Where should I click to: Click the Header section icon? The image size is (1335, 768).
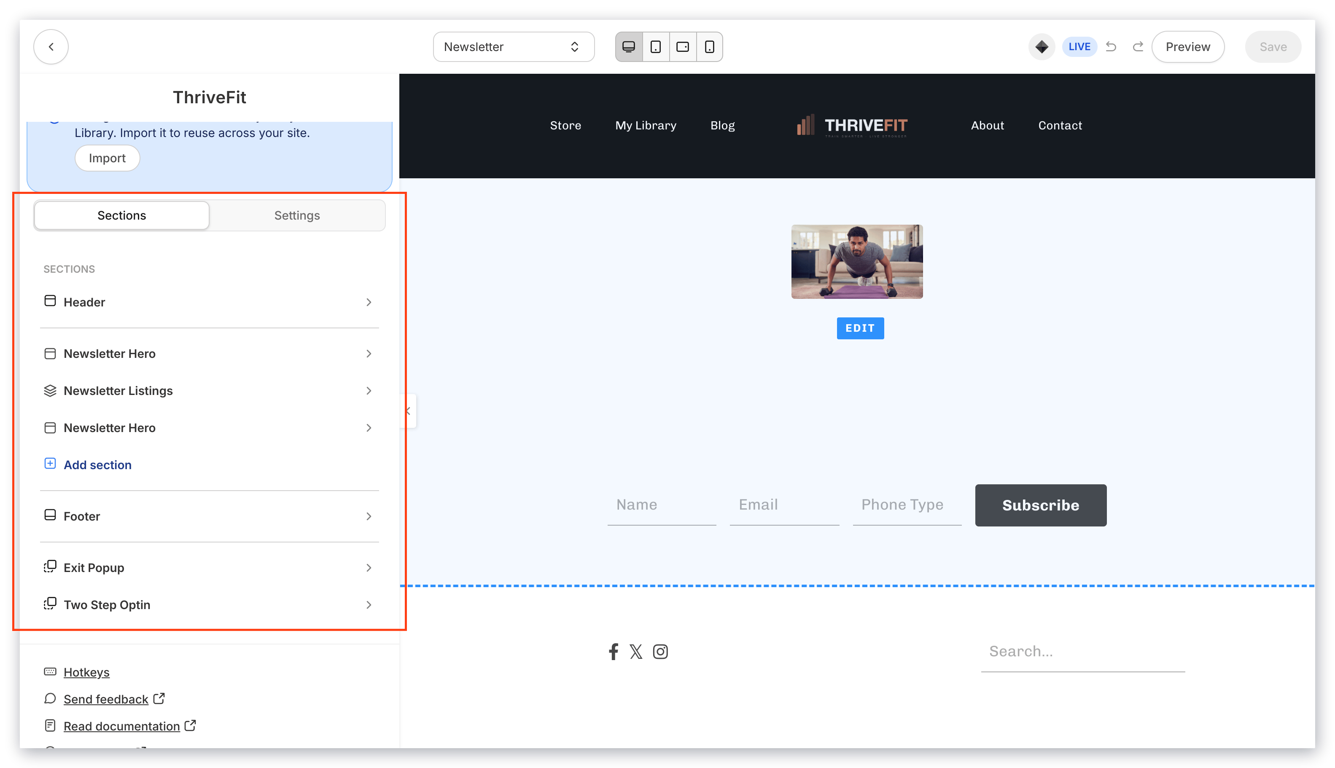tap(50, 301)
